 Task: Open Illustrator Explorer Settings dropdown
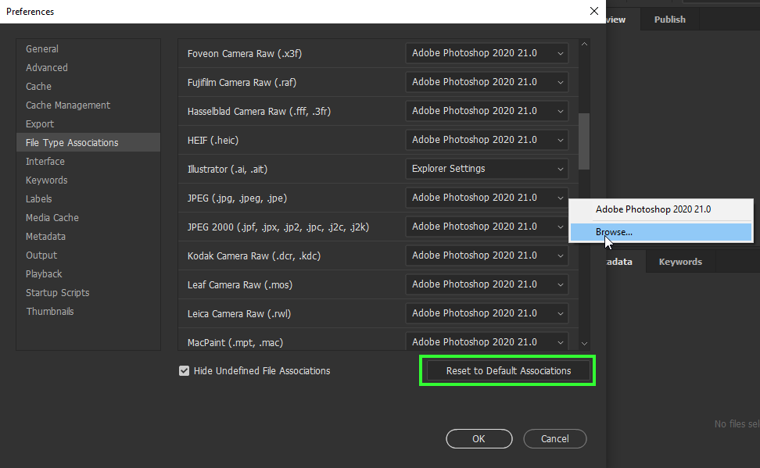486,169
